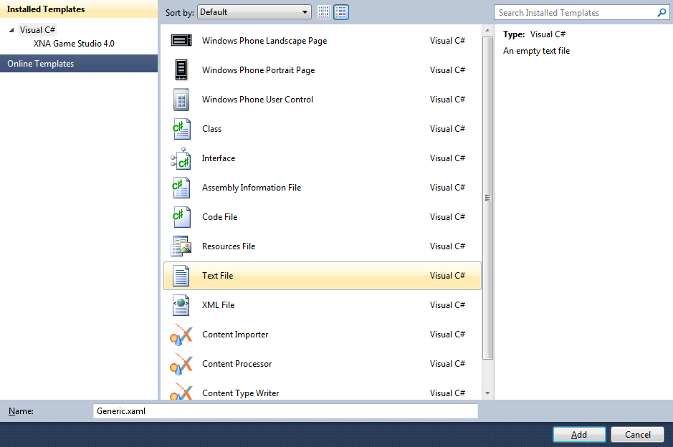This screenshot has width=673, height=447.
Task: Select the Windows Phone Portrait Page label
Action: pyautogui.click(x=259, y=70)
